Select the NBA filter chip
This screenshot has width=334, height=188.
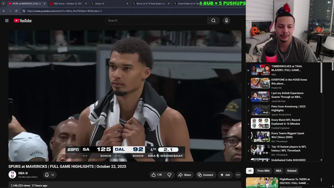pyautogui.click(x=279, y=171)
